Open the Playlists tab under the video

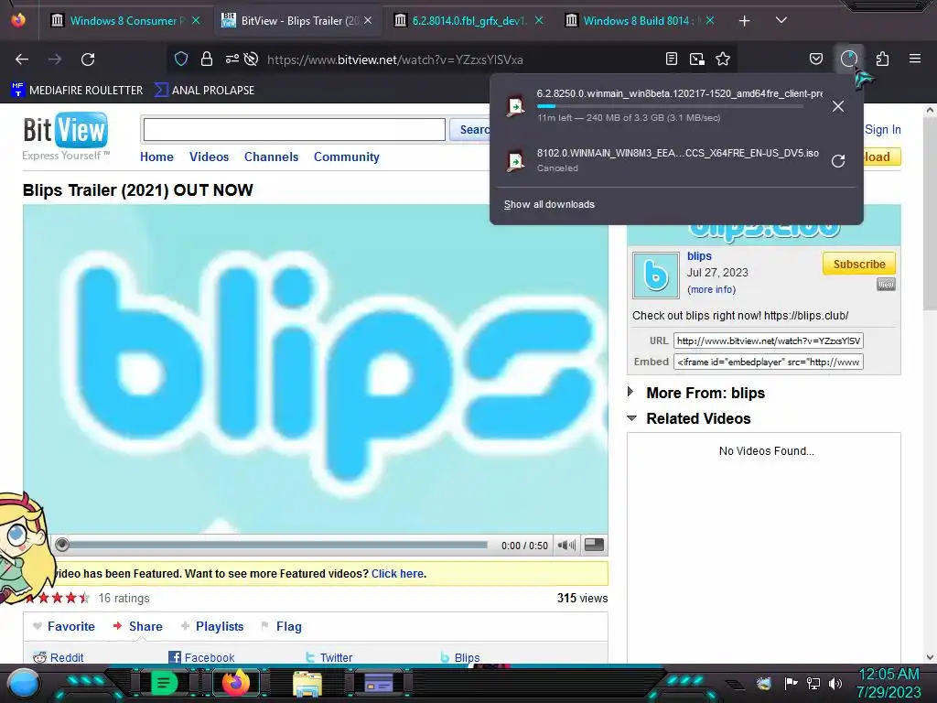pyautogui.click(x=212, y=626)
